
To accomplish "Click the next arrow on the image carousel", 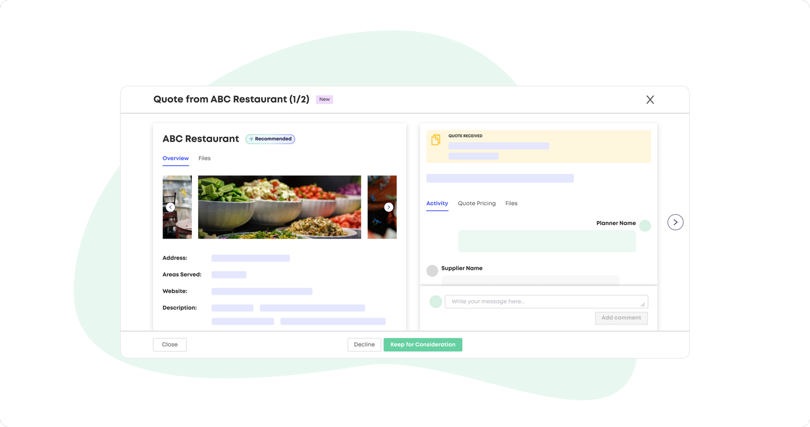I will [388, 207].
